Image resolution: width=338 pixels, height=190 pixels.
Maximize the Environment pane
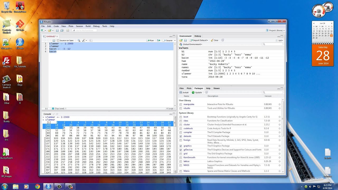point(282,36)
